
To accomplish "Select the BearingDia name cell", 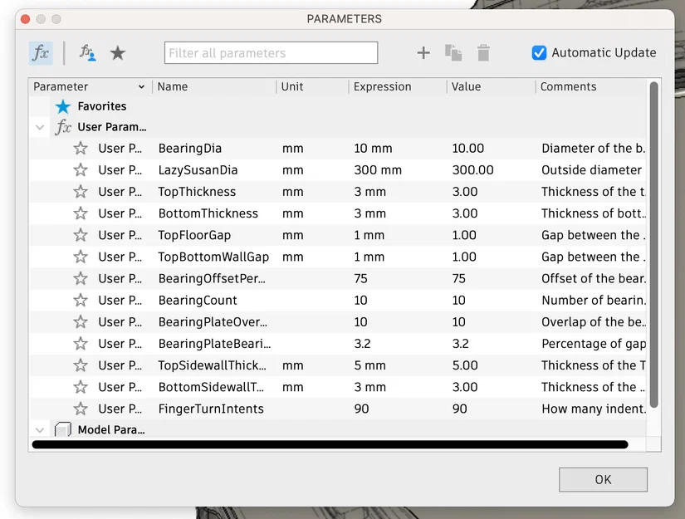I will 190,149.
